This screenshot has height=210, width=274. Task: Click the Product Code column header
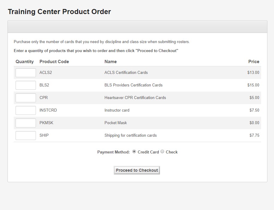tap(54, 62)
